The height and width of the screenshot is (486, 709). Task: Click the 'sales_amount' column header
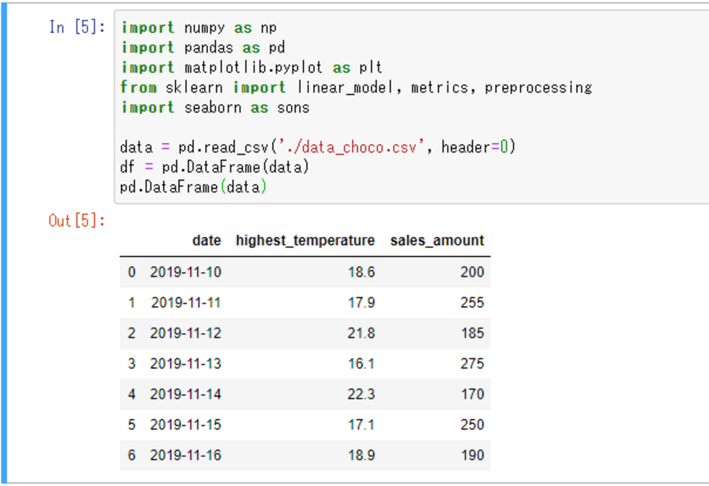(437, 241)
